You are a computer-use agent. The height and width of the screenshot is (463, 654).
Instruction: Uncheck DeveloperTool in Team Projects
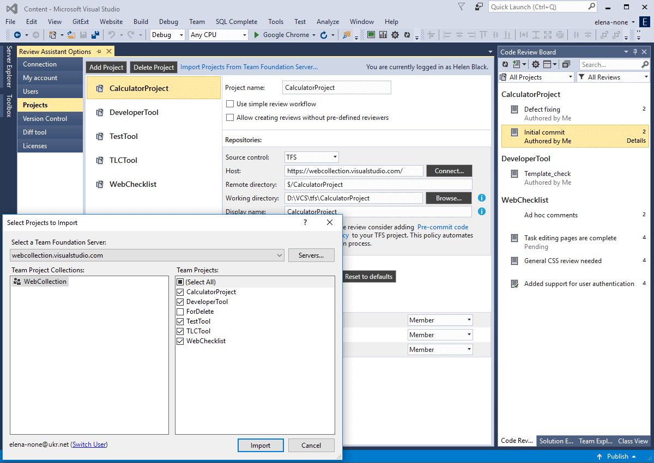point(180,302)
